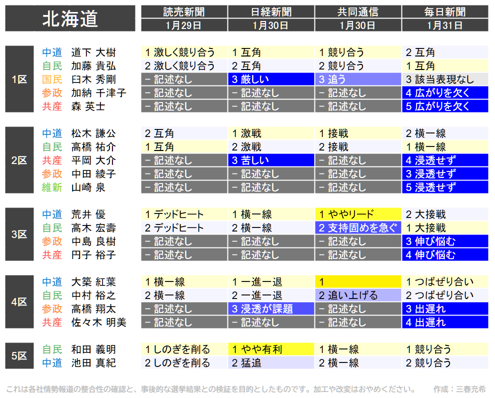The image size is (495, 398).
Task: Click the yellow '1 やや有利' cell
Action: pos(271,349)
